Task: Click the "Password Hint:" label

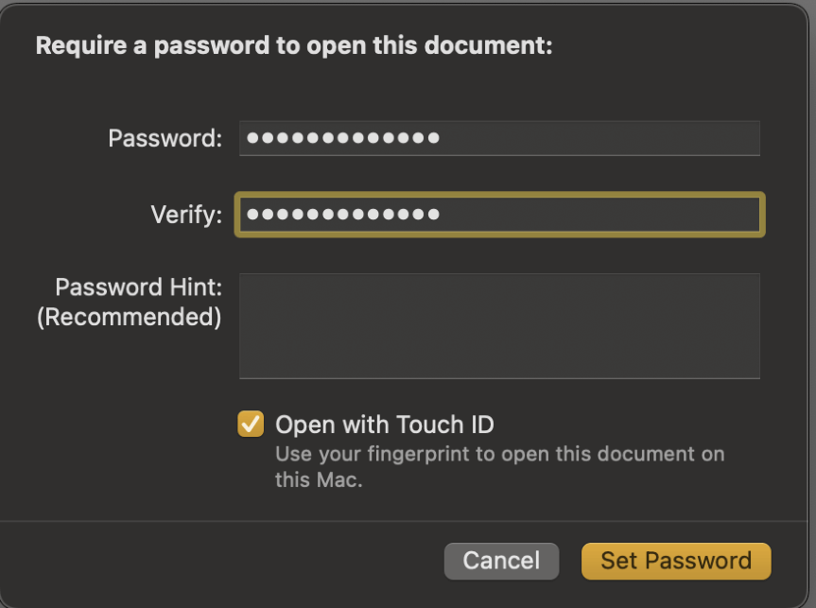Action: click(x=138, y=287)
